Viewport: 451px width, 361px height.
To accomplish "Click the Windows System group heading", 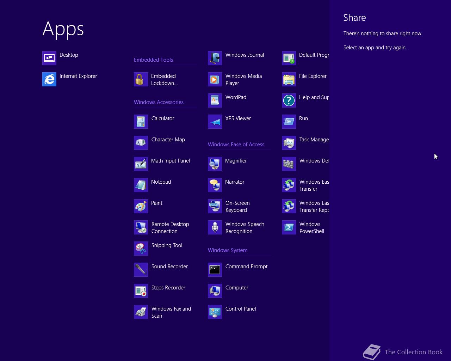I will [x=228, y=250].
